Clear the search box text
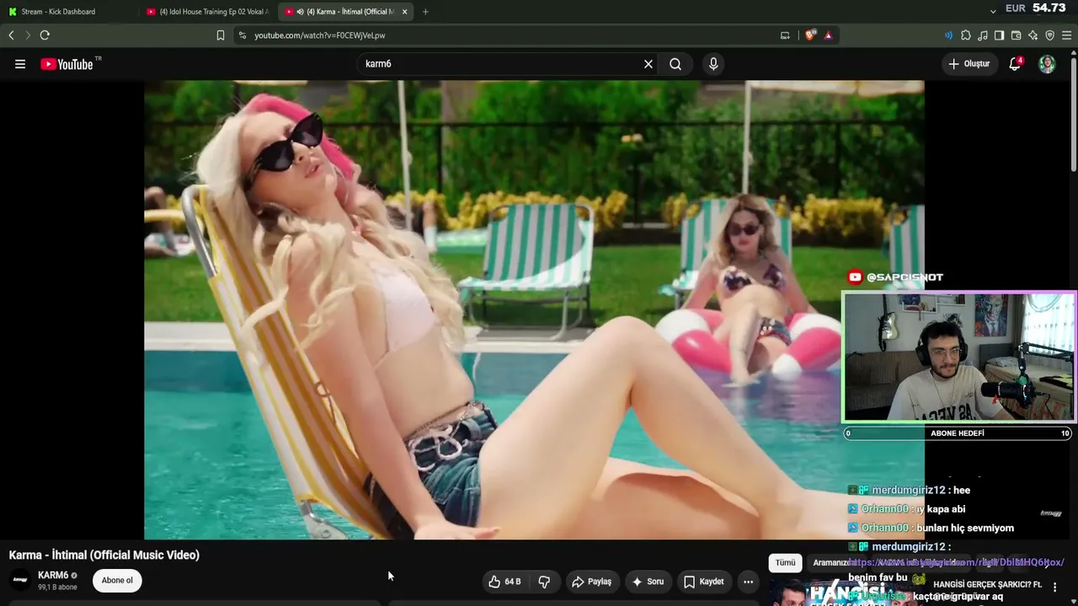Screen dimensions: 1078x606 pyautogui.click(x=648, y=64)
